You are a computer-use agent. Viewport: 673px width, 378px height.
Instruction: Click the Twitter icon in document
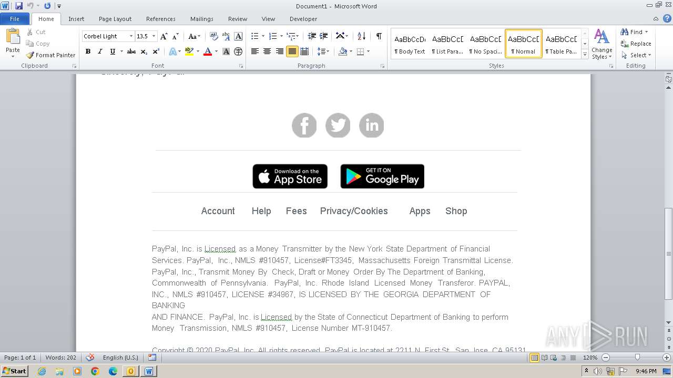pos(338,125)
